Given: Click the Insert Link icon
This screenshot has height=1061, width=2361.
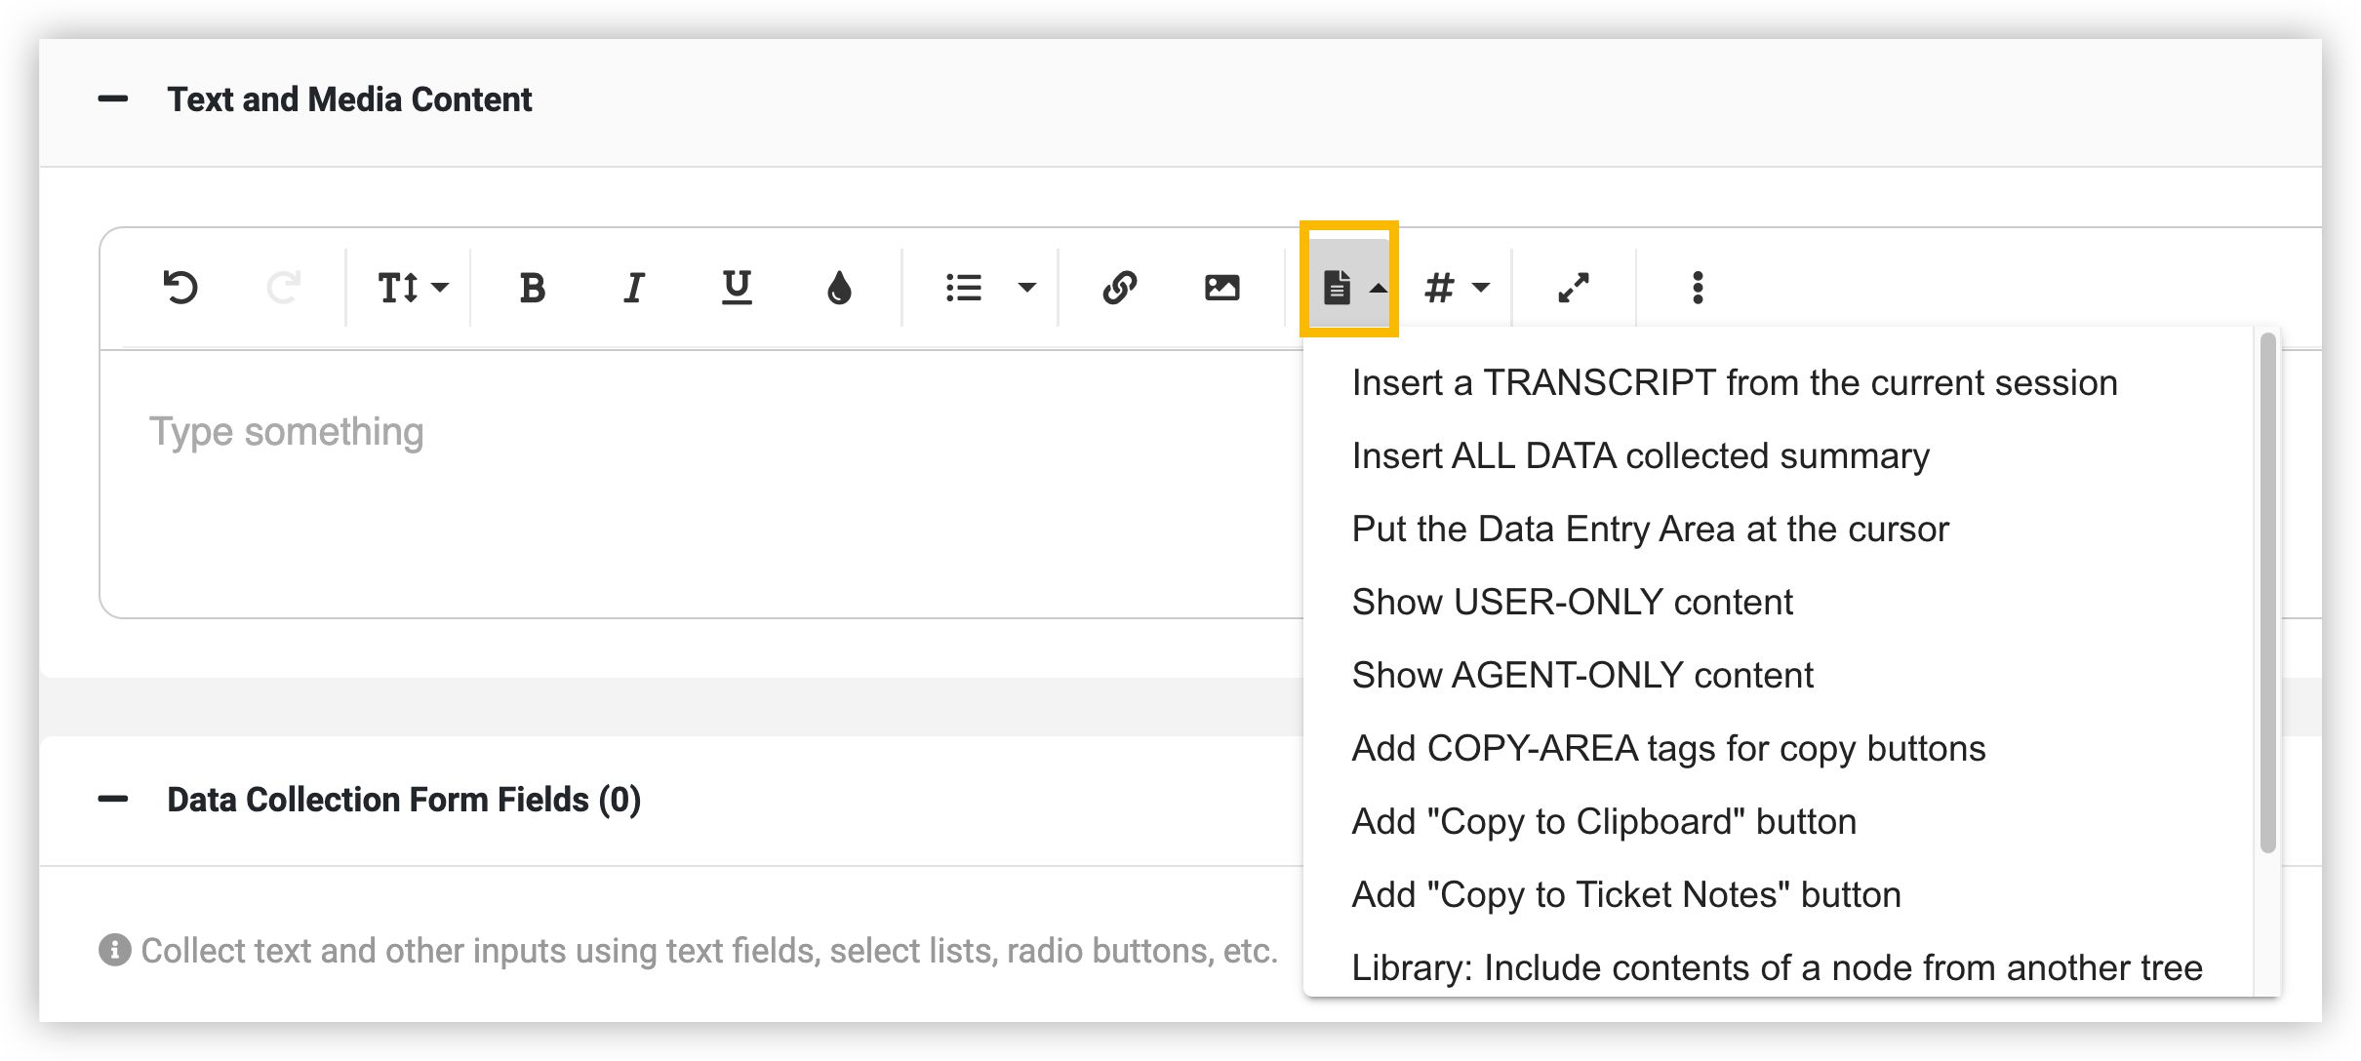Looking at the screenshot, I should (1120, 287).
